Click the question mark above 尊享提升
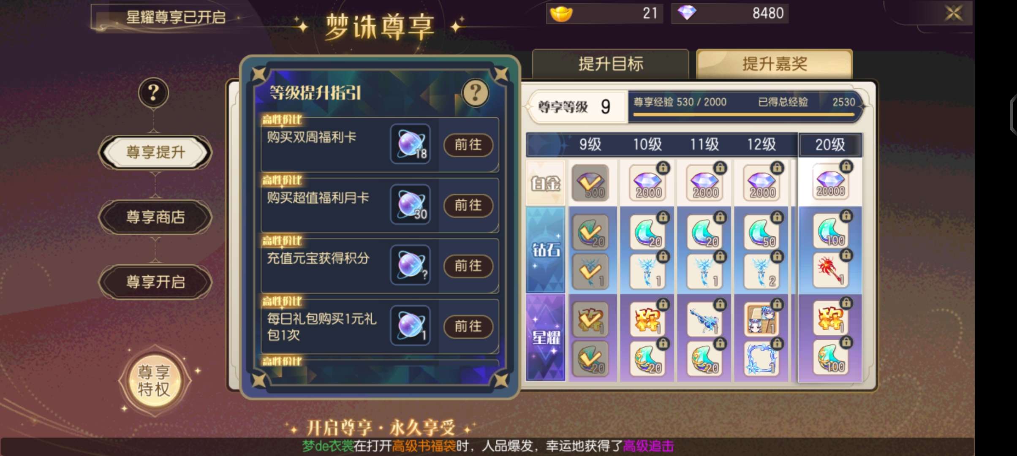Viewport: 1017px width, 456px height. pyautogui.click(x=153, y=92)
